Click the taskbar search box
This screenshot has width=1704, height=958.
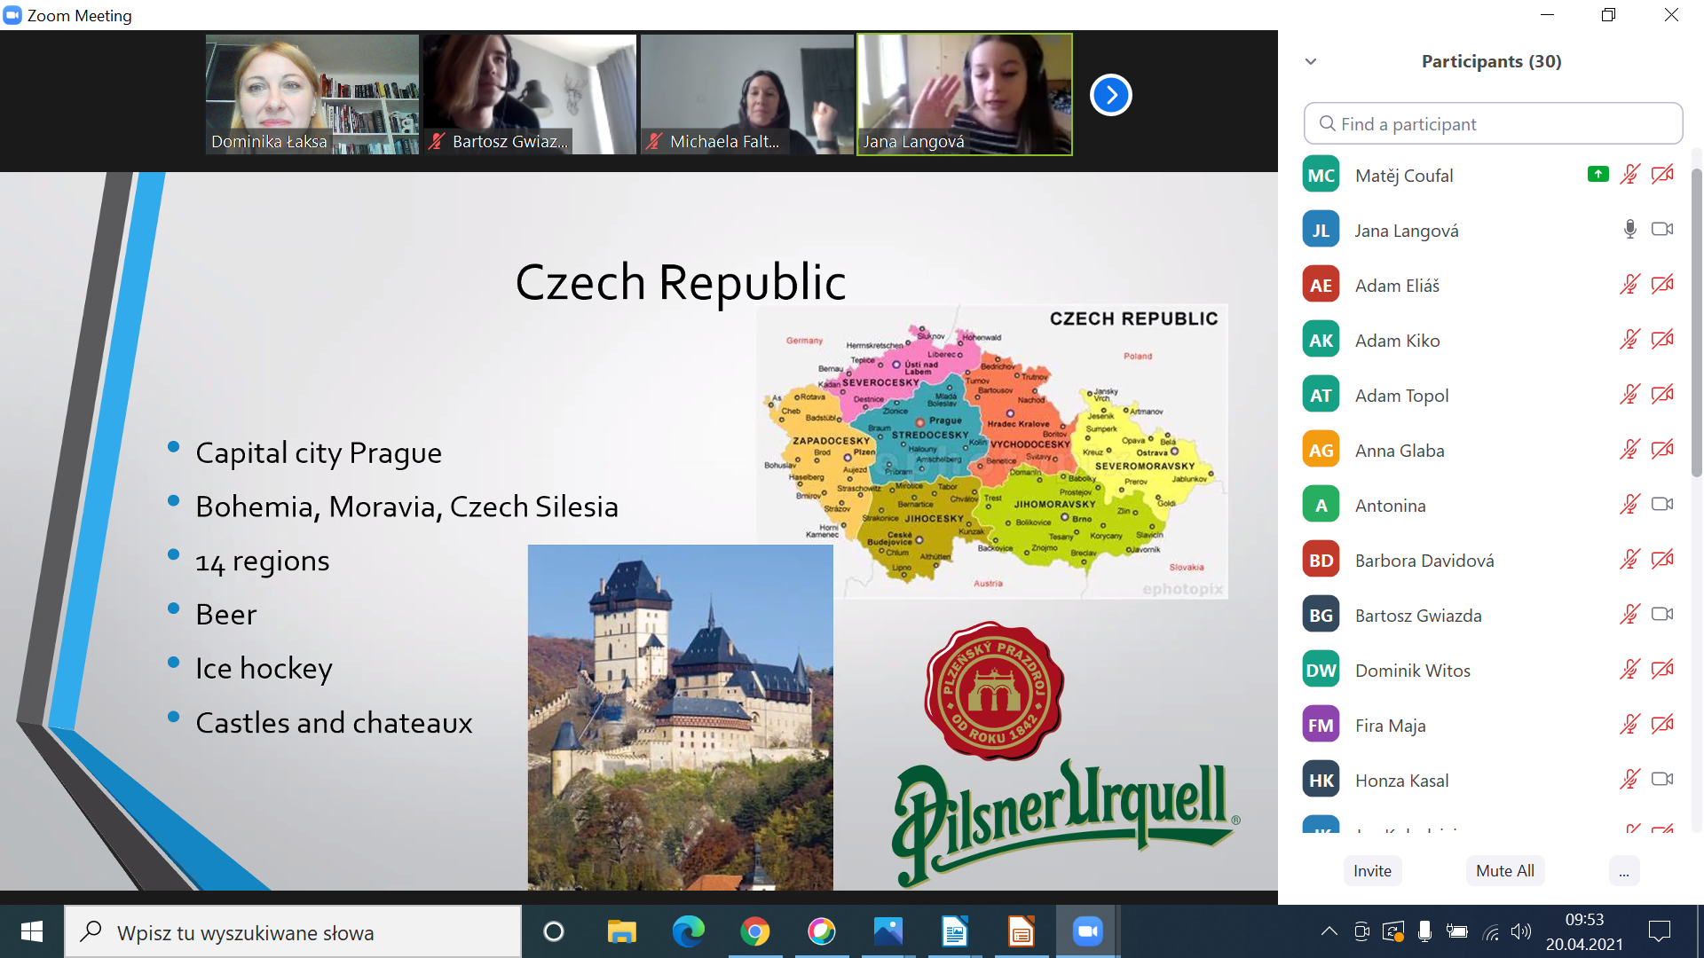click(293, 931)
